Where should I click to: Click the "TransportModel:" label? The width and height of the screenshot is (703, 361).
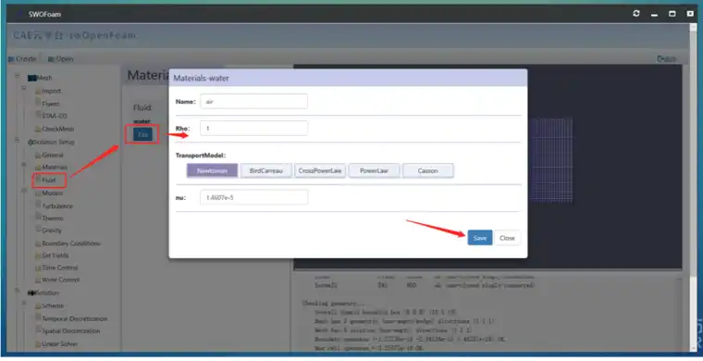coord(201,156)
